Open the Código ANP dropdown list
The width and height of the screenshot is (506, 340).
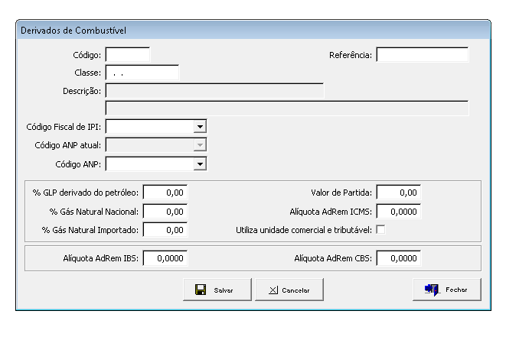coord(200,164)
